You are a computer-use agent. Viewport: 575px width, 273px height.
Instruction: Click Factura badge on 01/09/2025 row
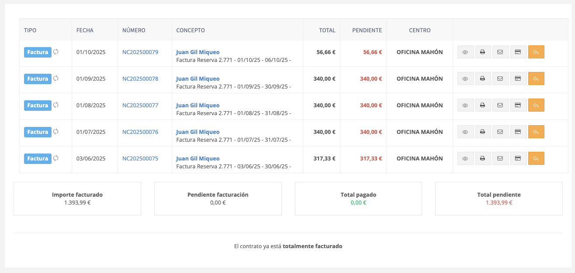(38, 79)
